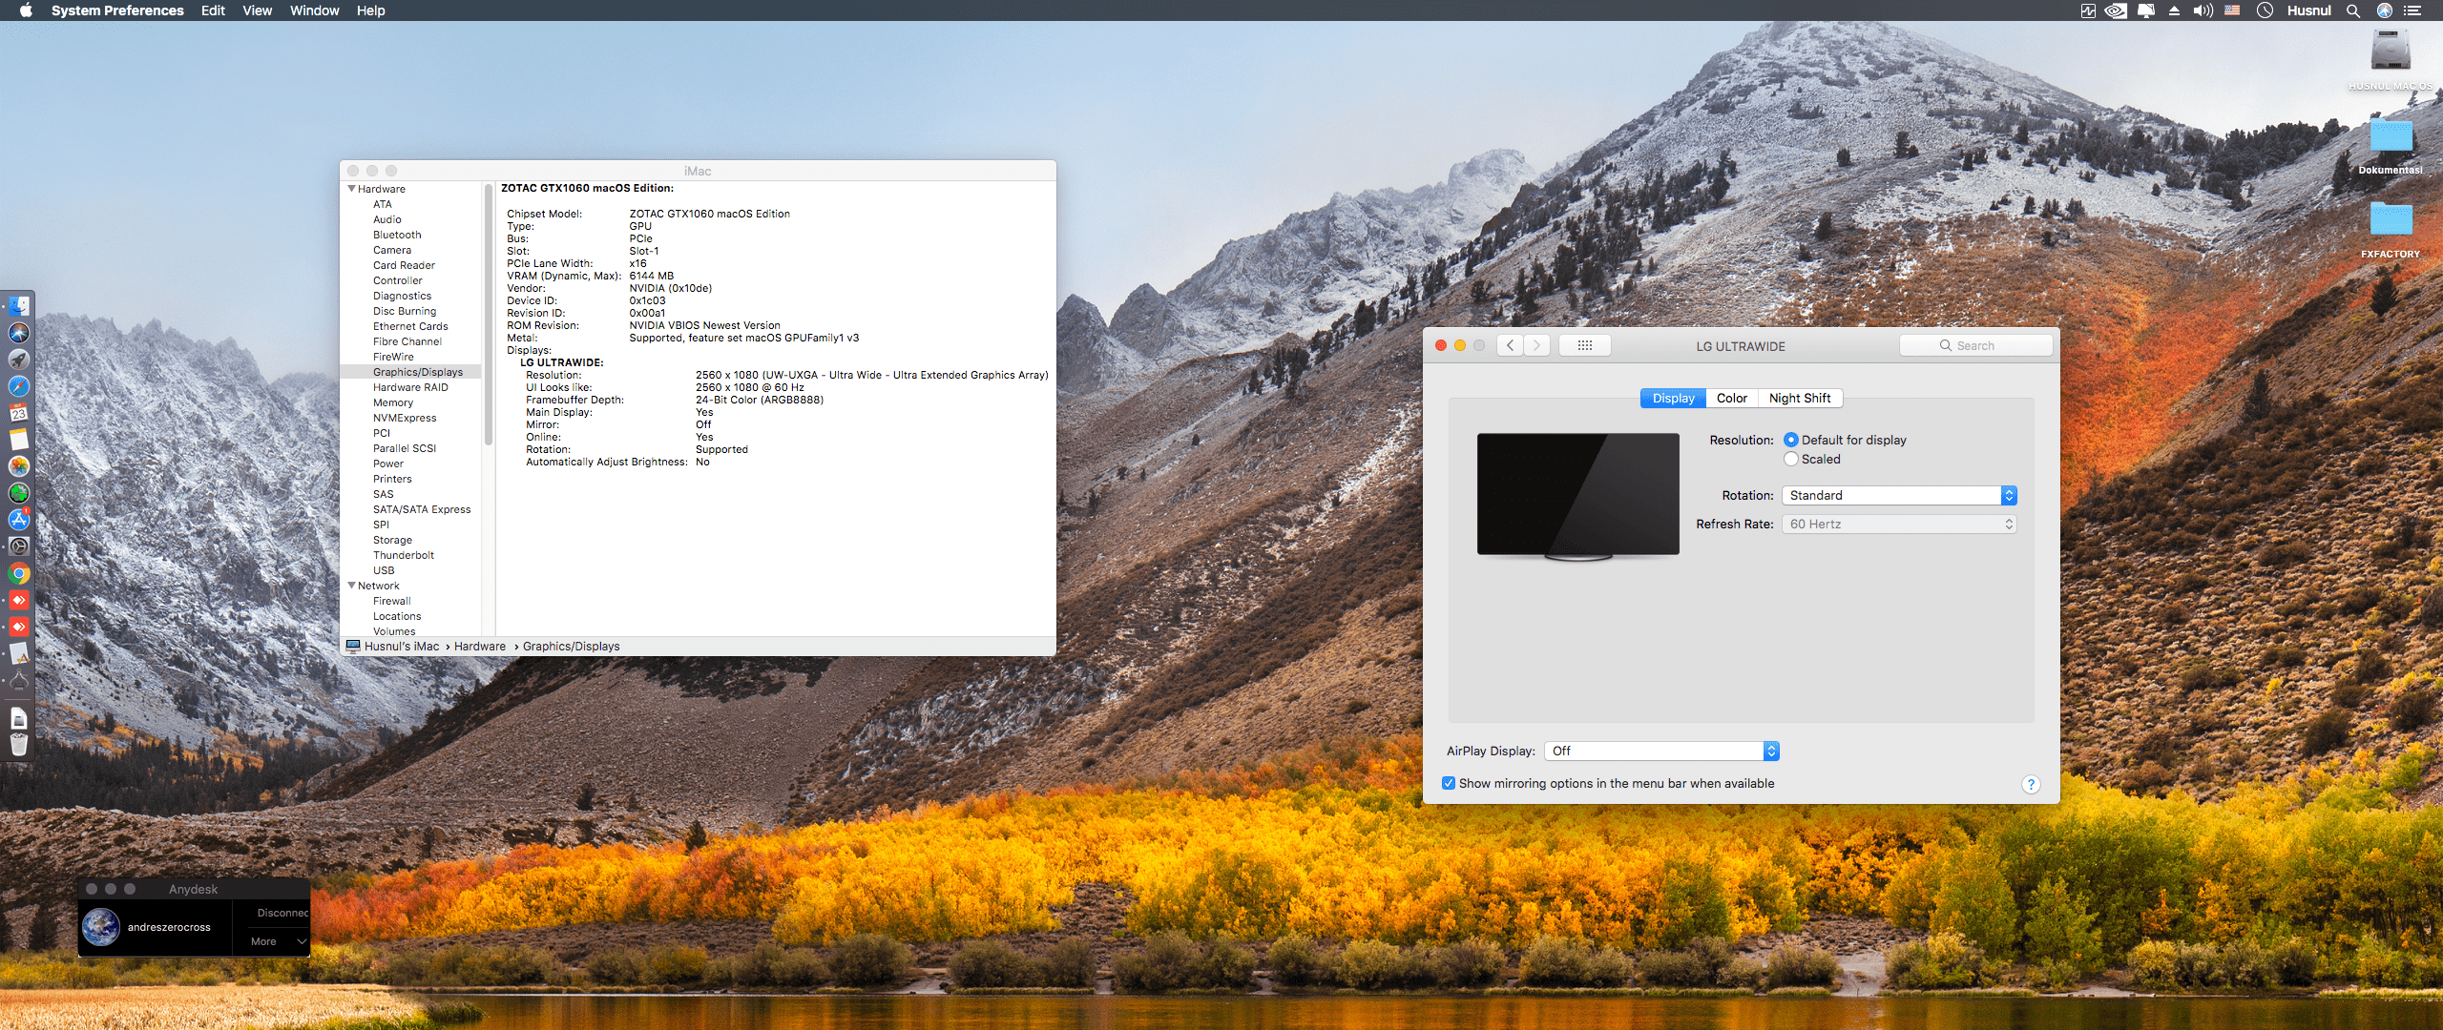Open Spotlight search magnifier in menu bar
This screenshot has width=2443, height=1030.
coord(2353,10)
